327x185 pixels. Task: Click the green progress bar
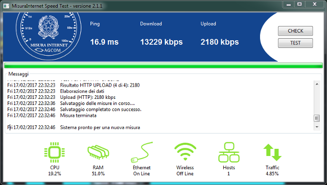(163, 65)
